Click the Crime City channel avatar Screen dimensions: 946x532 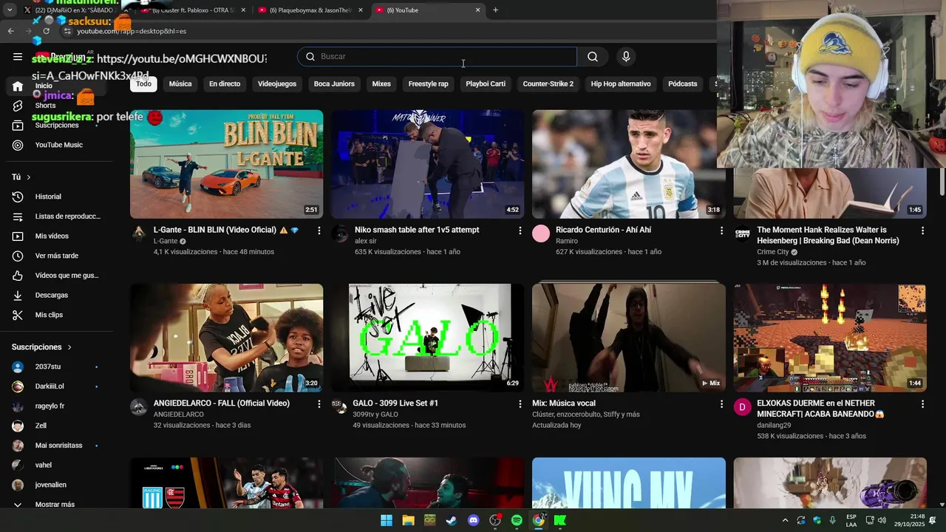742,234
